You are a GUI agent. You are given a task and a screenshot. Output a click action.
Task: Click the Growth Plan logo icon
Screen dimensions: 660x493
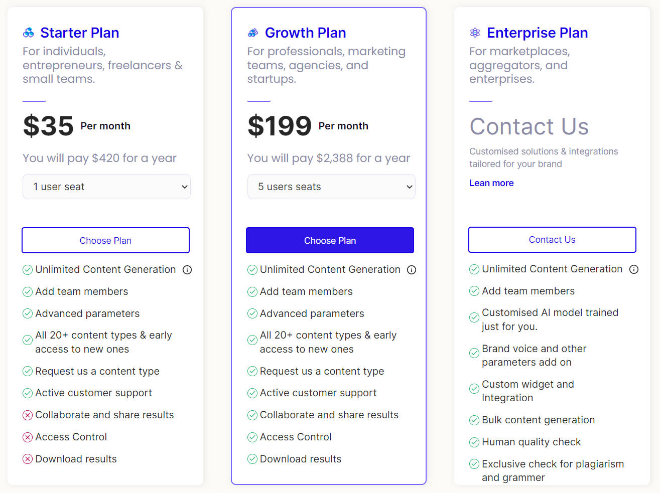pyautogui.click(x=253, y=33)
